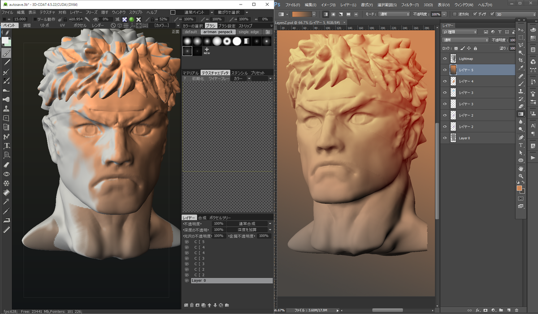This screenshot has height=314, width=538.
Task: Select Photoshop Zoom tool
Action: pyautogui.click(x=521, y=176)
